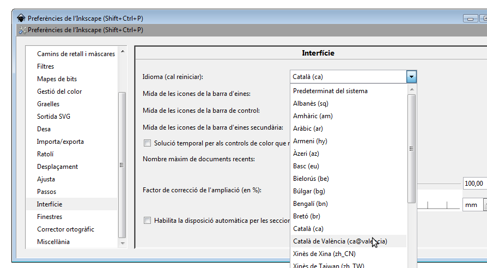Enable the temporary color controls workaround checkbox
Screen dimensions: 487x268
click(x=147, y=143)
